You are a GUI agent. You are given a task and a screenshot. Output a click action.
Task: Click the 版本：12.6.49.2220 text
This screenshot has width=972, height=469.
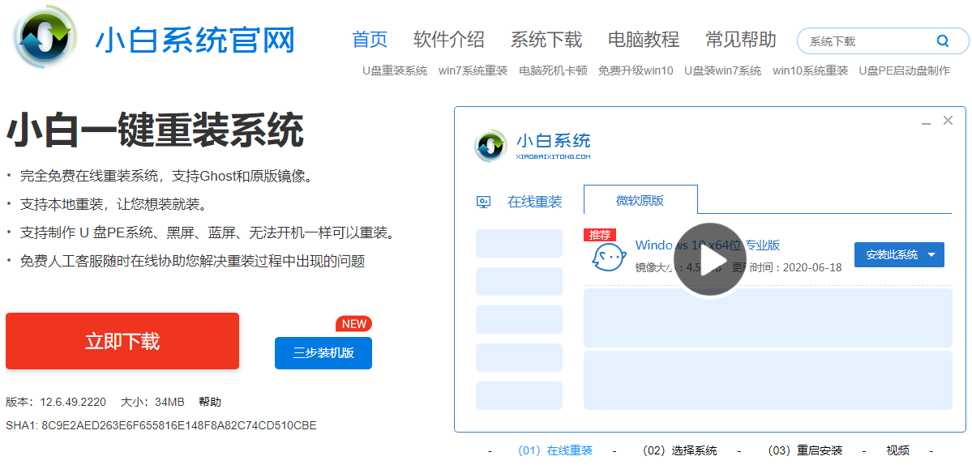coord(57,402)
